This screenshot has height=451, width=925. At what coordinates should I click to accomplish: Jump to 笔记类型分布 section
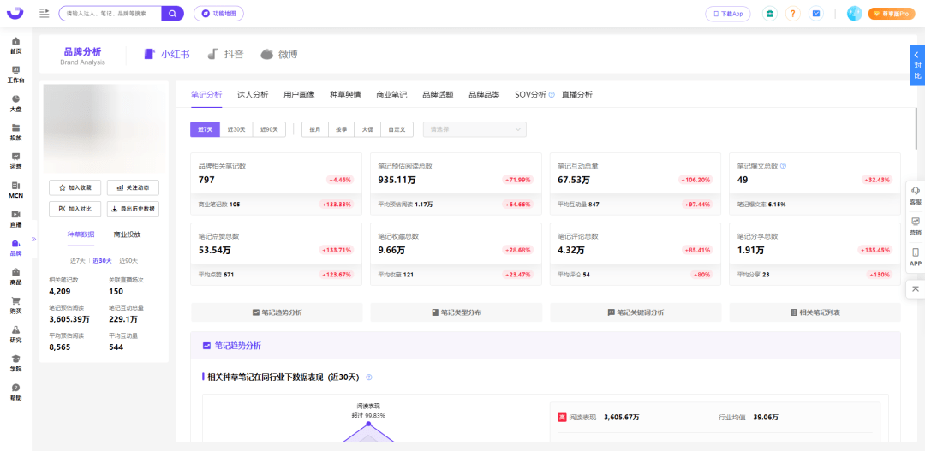(456, 312)
